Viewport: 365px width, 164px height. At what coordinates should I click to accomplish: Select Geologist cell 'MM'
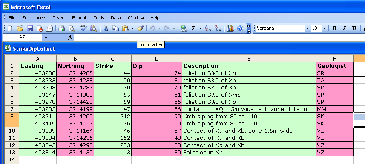tap(335, 109)
